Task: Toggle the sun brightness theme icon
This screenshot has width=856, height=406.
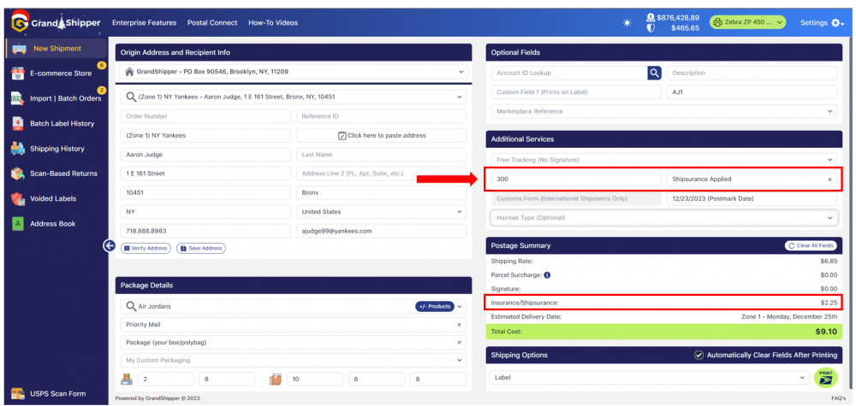Action: (627, 23)
